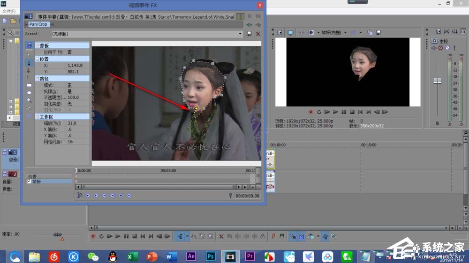Open the preview quality 较好 dropdown
The height and width of the screenshot is (263, 469).
pos(345,33)
